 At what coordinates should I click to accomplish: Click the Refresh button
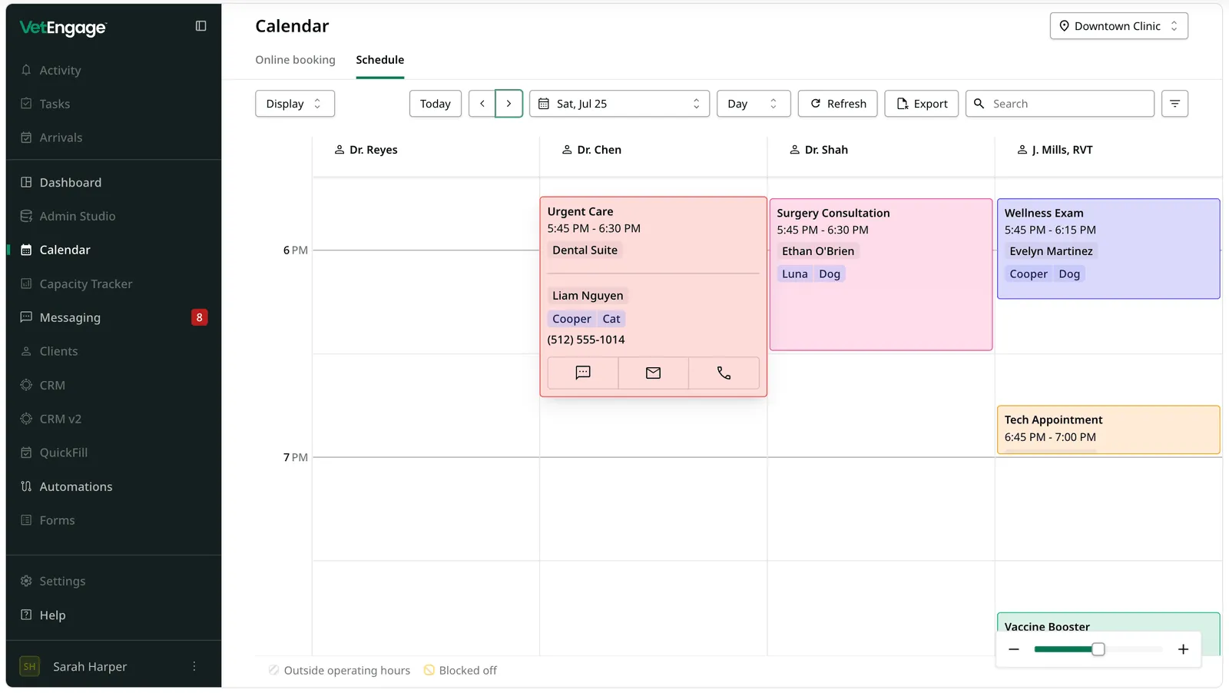pyautogui.click(x=838, y=104)
